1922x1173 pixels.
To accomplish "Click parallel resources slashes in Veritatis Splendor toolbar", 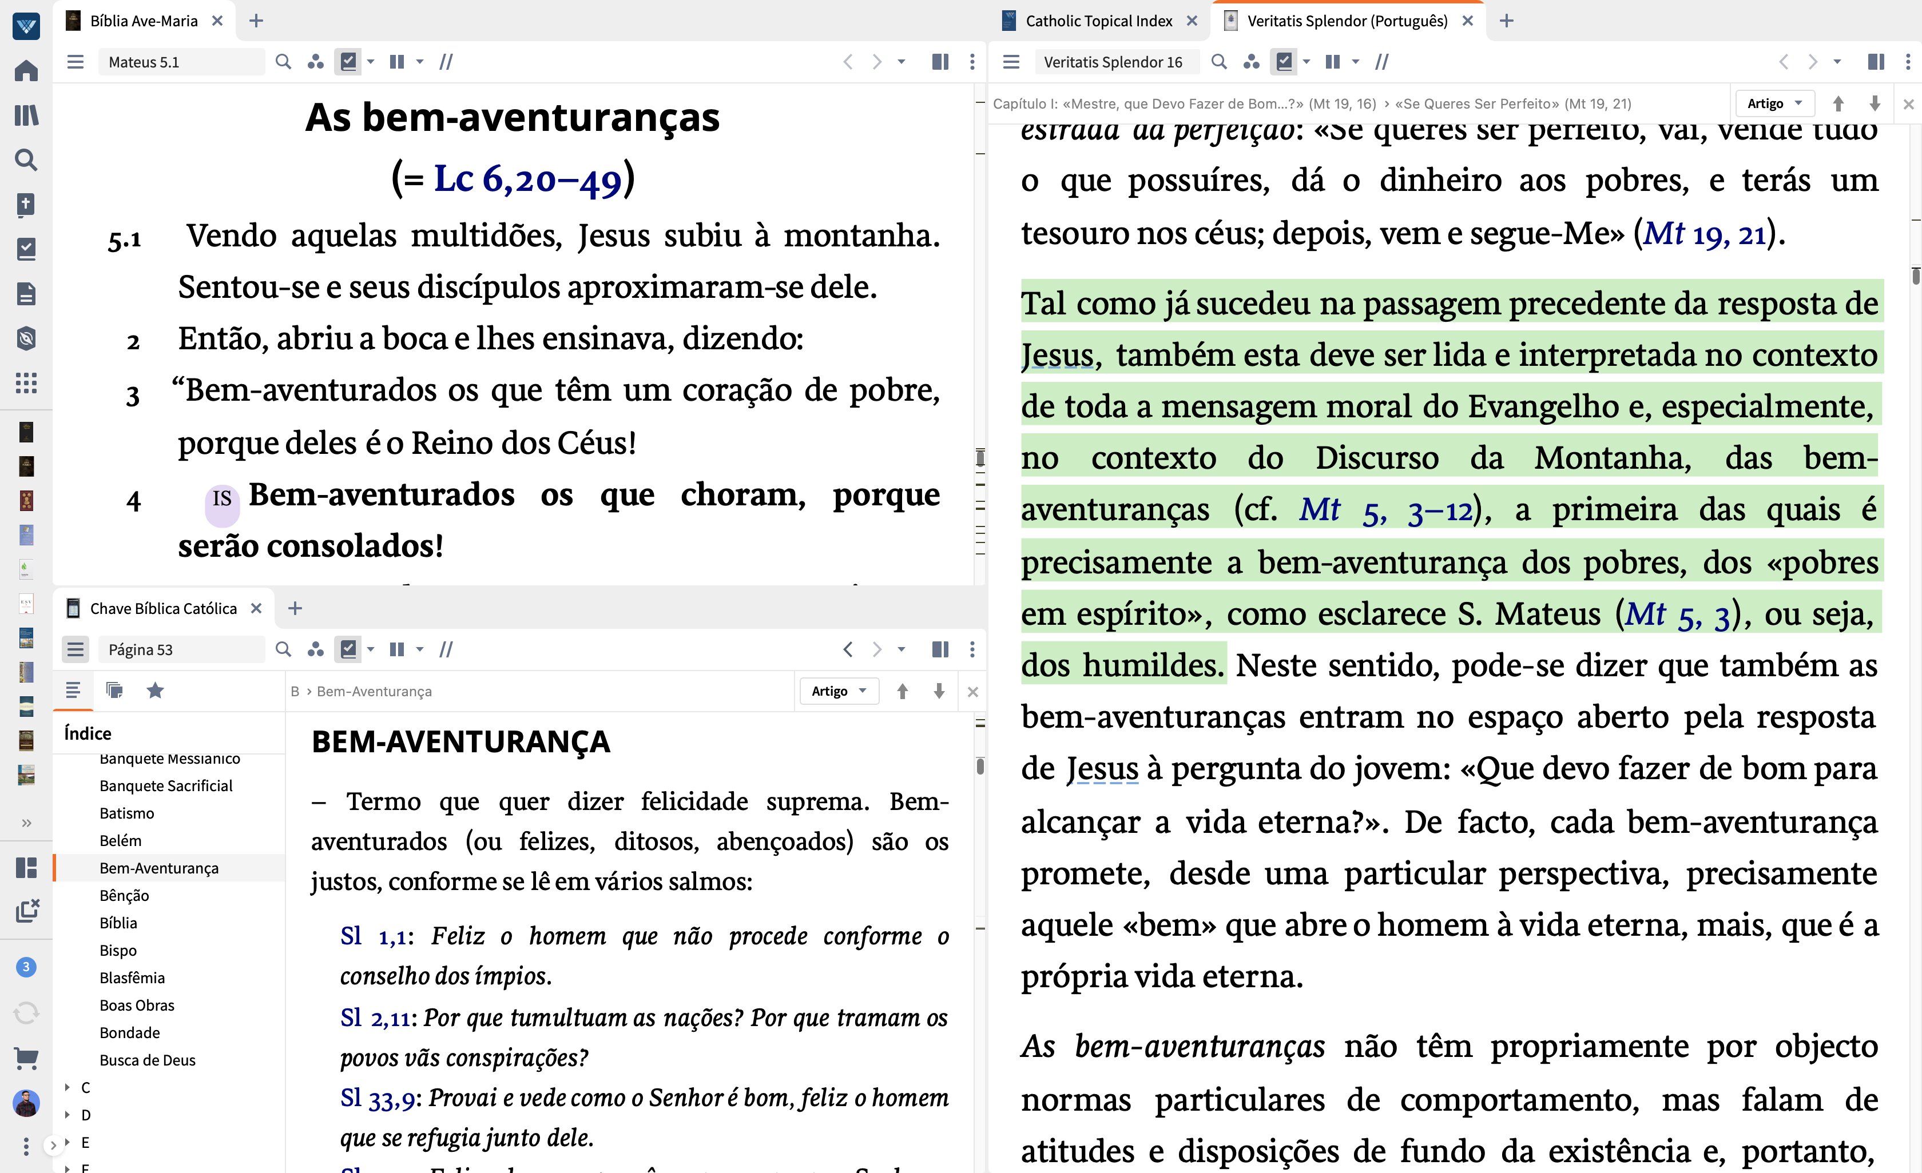I will 1381,62.
